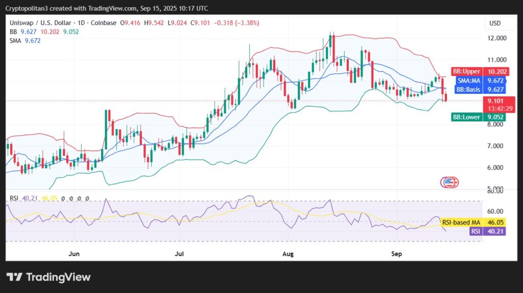This screenshot has width=523, height=293.
Task: Click the Jul marker on time axis
Action: click(179, 253)
